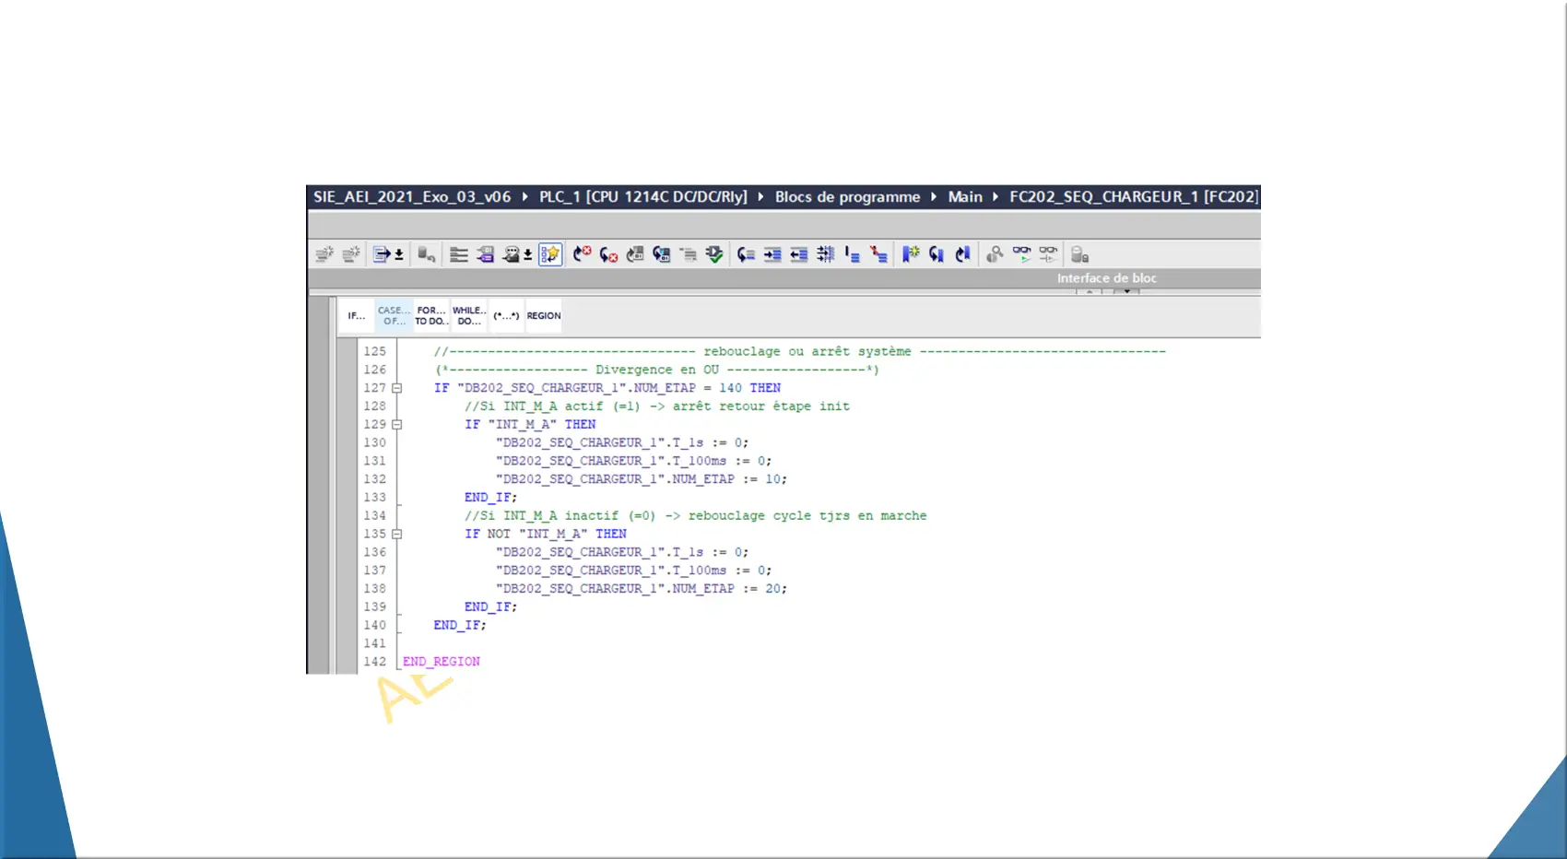Insert a FOR... TO DO.. loop
The height and width of the screenshot is (859, 1567).
tap(430, 316)
